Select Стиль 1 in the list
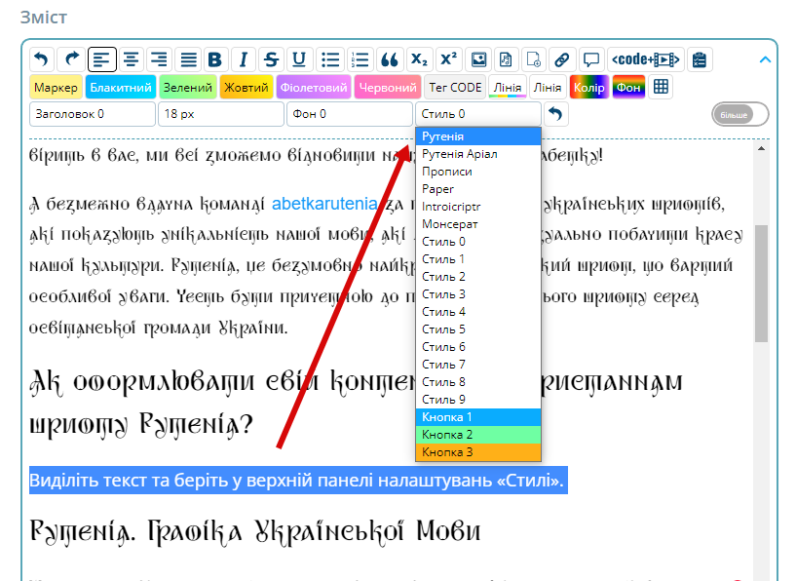The height and width of the screenshot is (581, 796). (x=478, y=259)
